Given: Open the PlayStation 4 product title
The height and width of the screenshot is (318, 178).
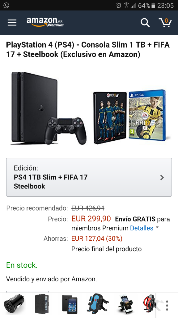Looking at the screenshot, I should (x=88, y=50).
